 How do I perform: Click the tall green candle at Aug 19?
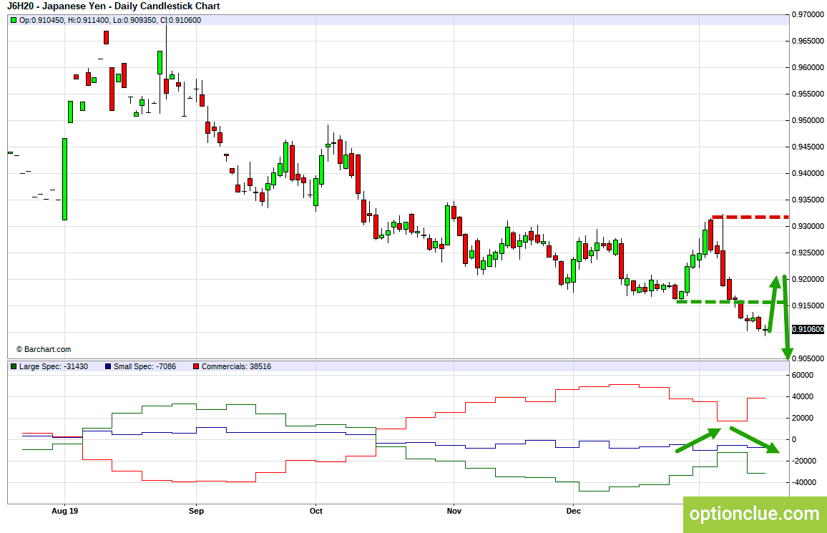tap(65, 180)
